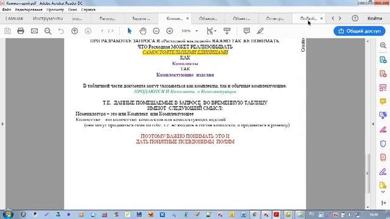Expand the left navigation pane arrow

(2, 123)
